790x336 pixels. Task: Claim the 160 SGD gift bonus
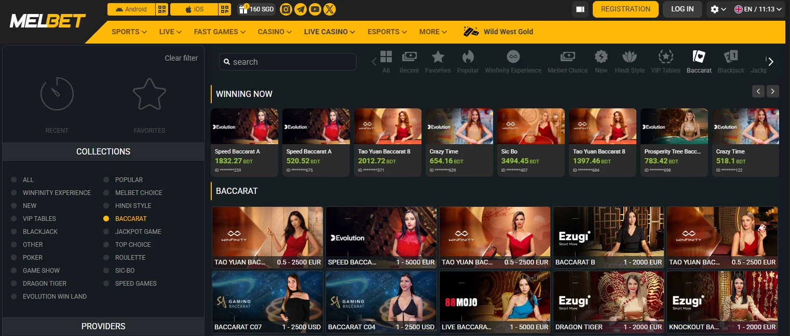coord(256,9)
